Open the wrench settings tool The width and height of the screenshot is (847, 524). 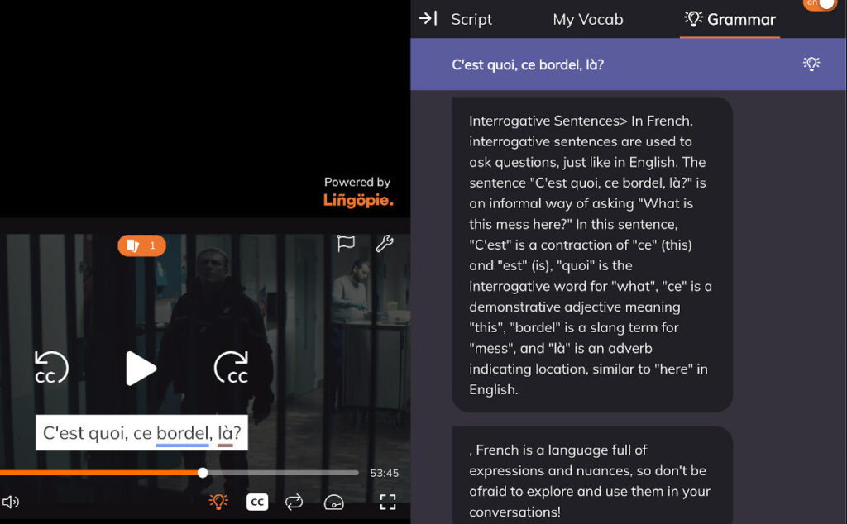[385, 243]
